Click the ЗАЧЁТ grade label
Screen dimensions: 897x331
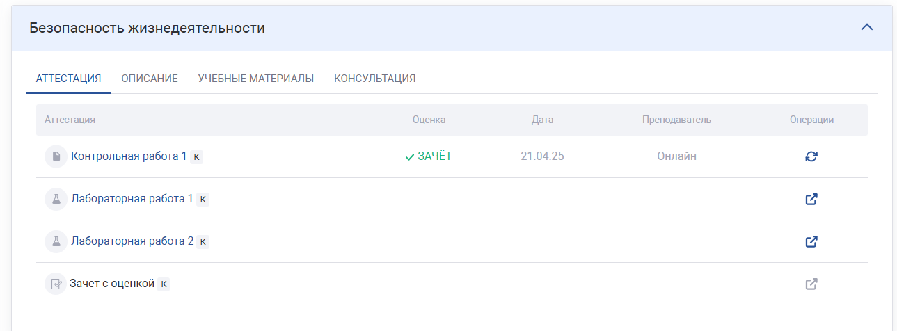pyautogui.click(x=434, y=156)
